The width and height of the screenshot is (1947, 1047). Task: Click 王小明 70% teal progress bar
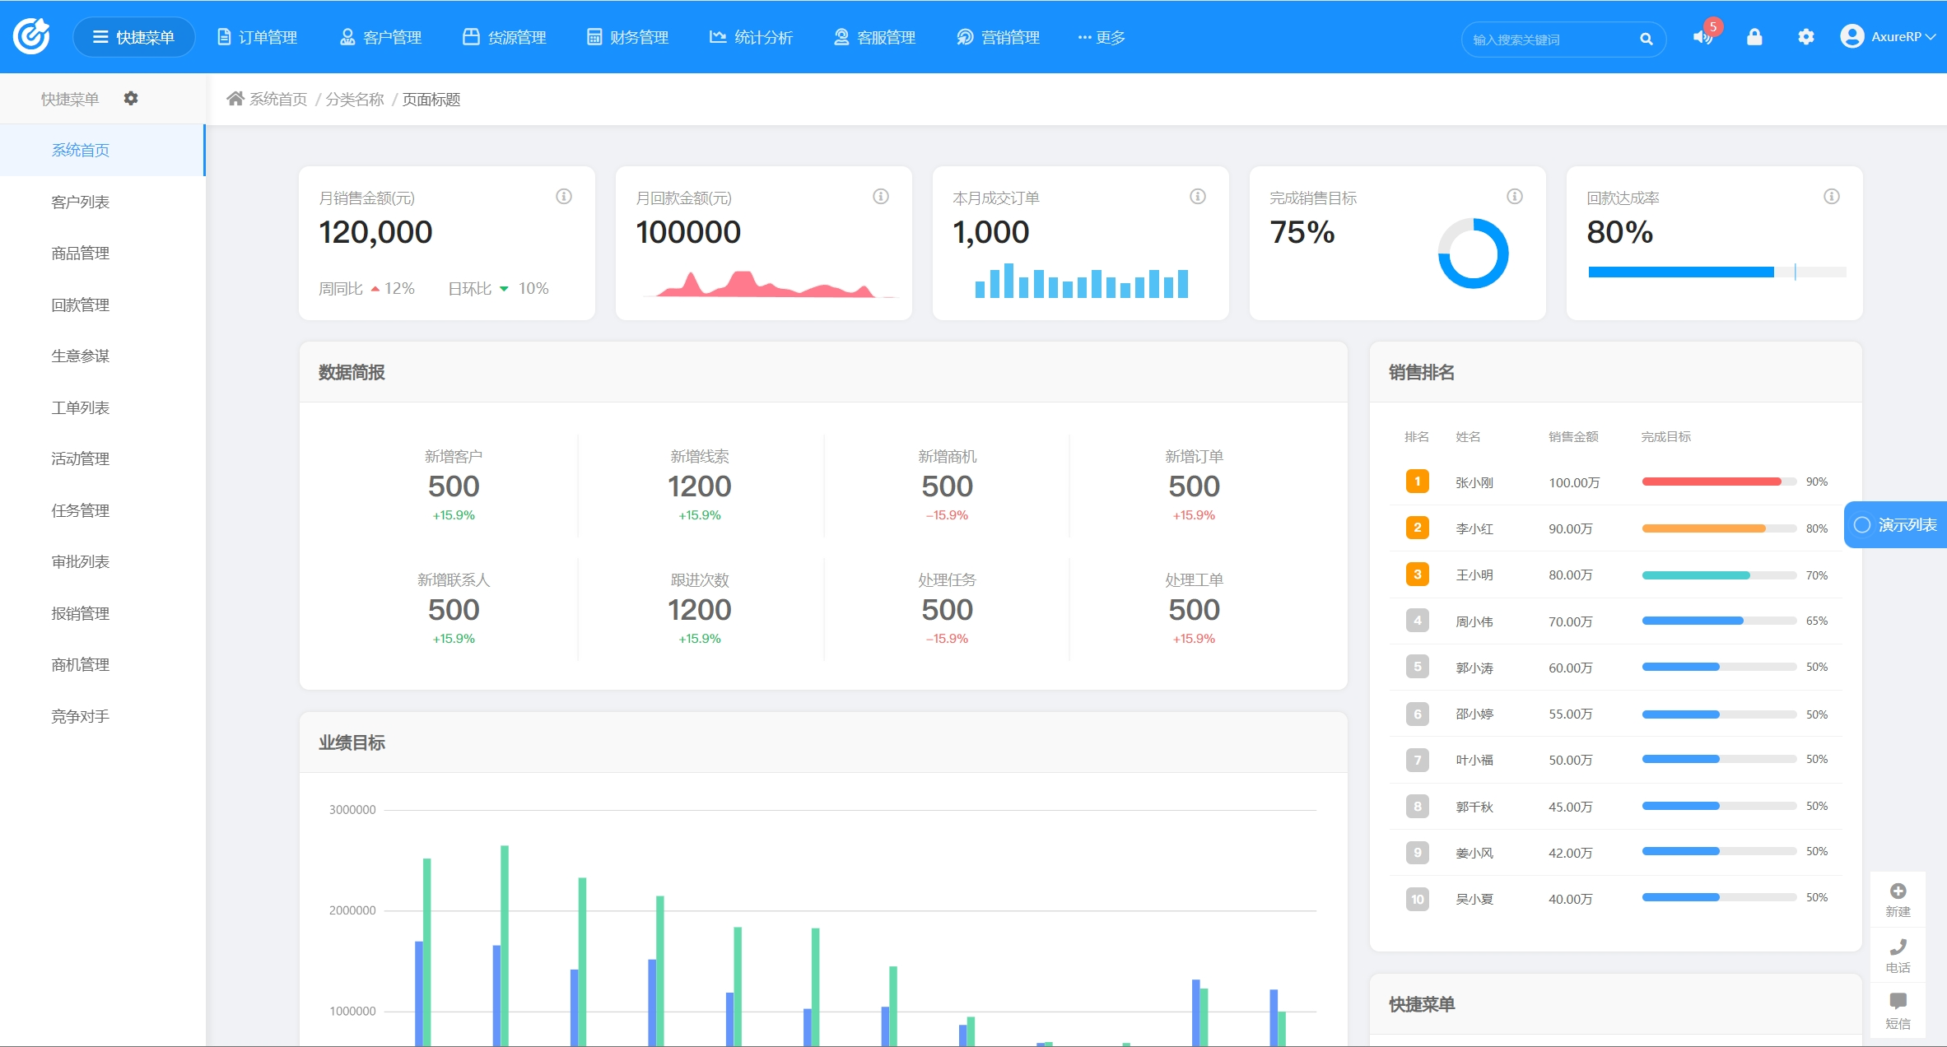(x=1719, y=575)
